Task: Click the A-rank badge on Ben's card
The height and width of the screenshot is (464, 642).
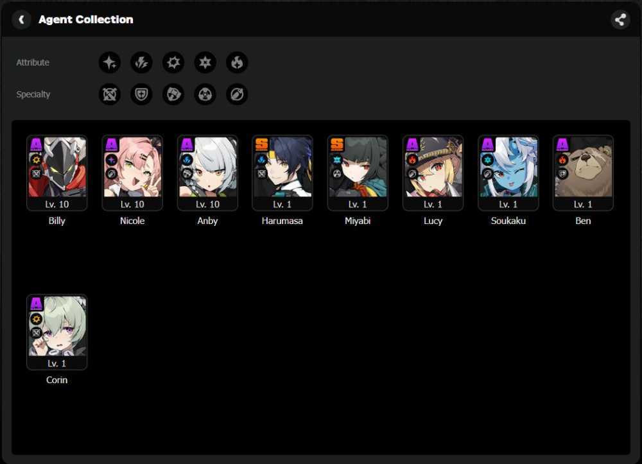Action: pos(562,144)
